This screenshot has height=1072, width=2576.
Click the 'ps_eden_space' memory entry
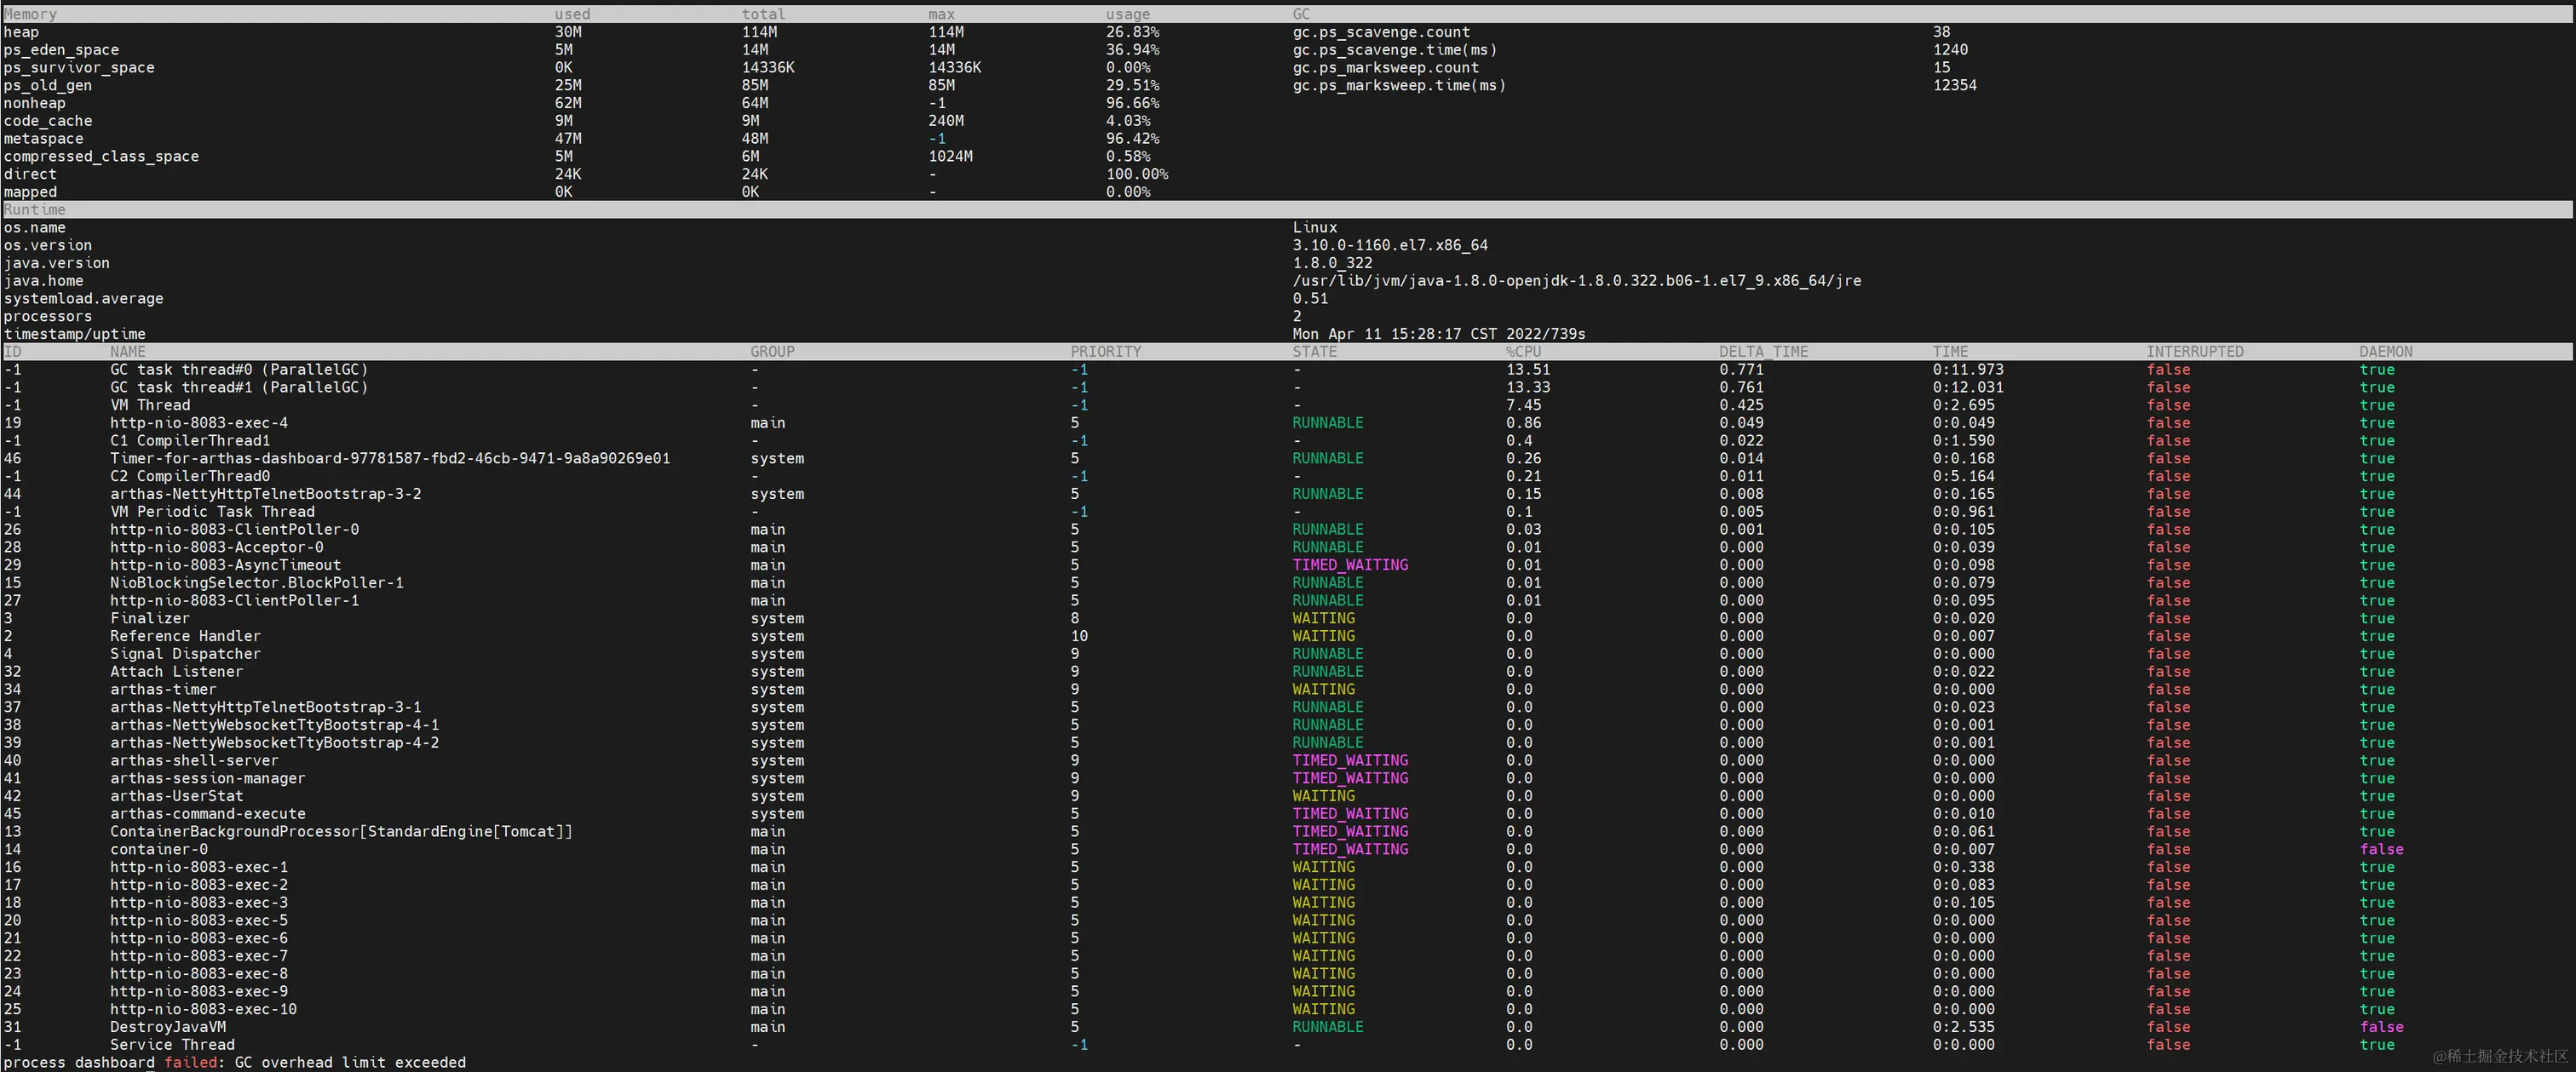tap(61, 50)
